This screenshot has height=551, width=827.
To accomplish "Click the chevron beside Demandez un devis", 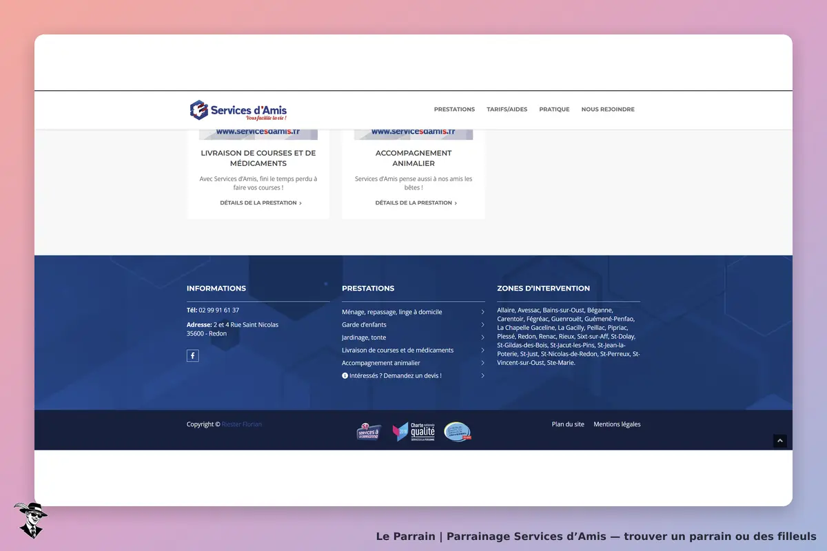I will point(482,375).
